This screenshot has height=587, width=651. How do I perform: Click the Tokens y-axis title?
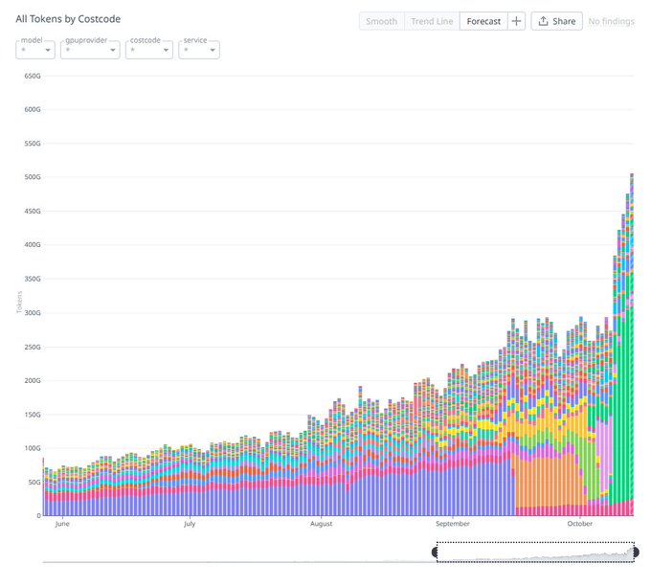click(x=19, y=302)
